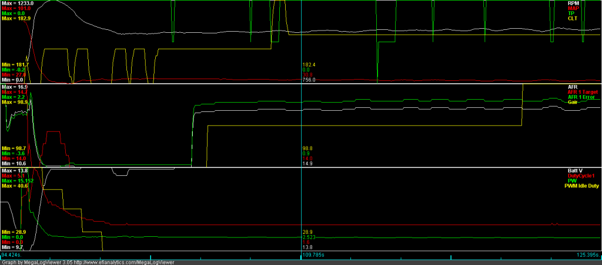Click the Gair legend label
The image size is (602, 265).
pyautogui.click(x=572, y=102)
